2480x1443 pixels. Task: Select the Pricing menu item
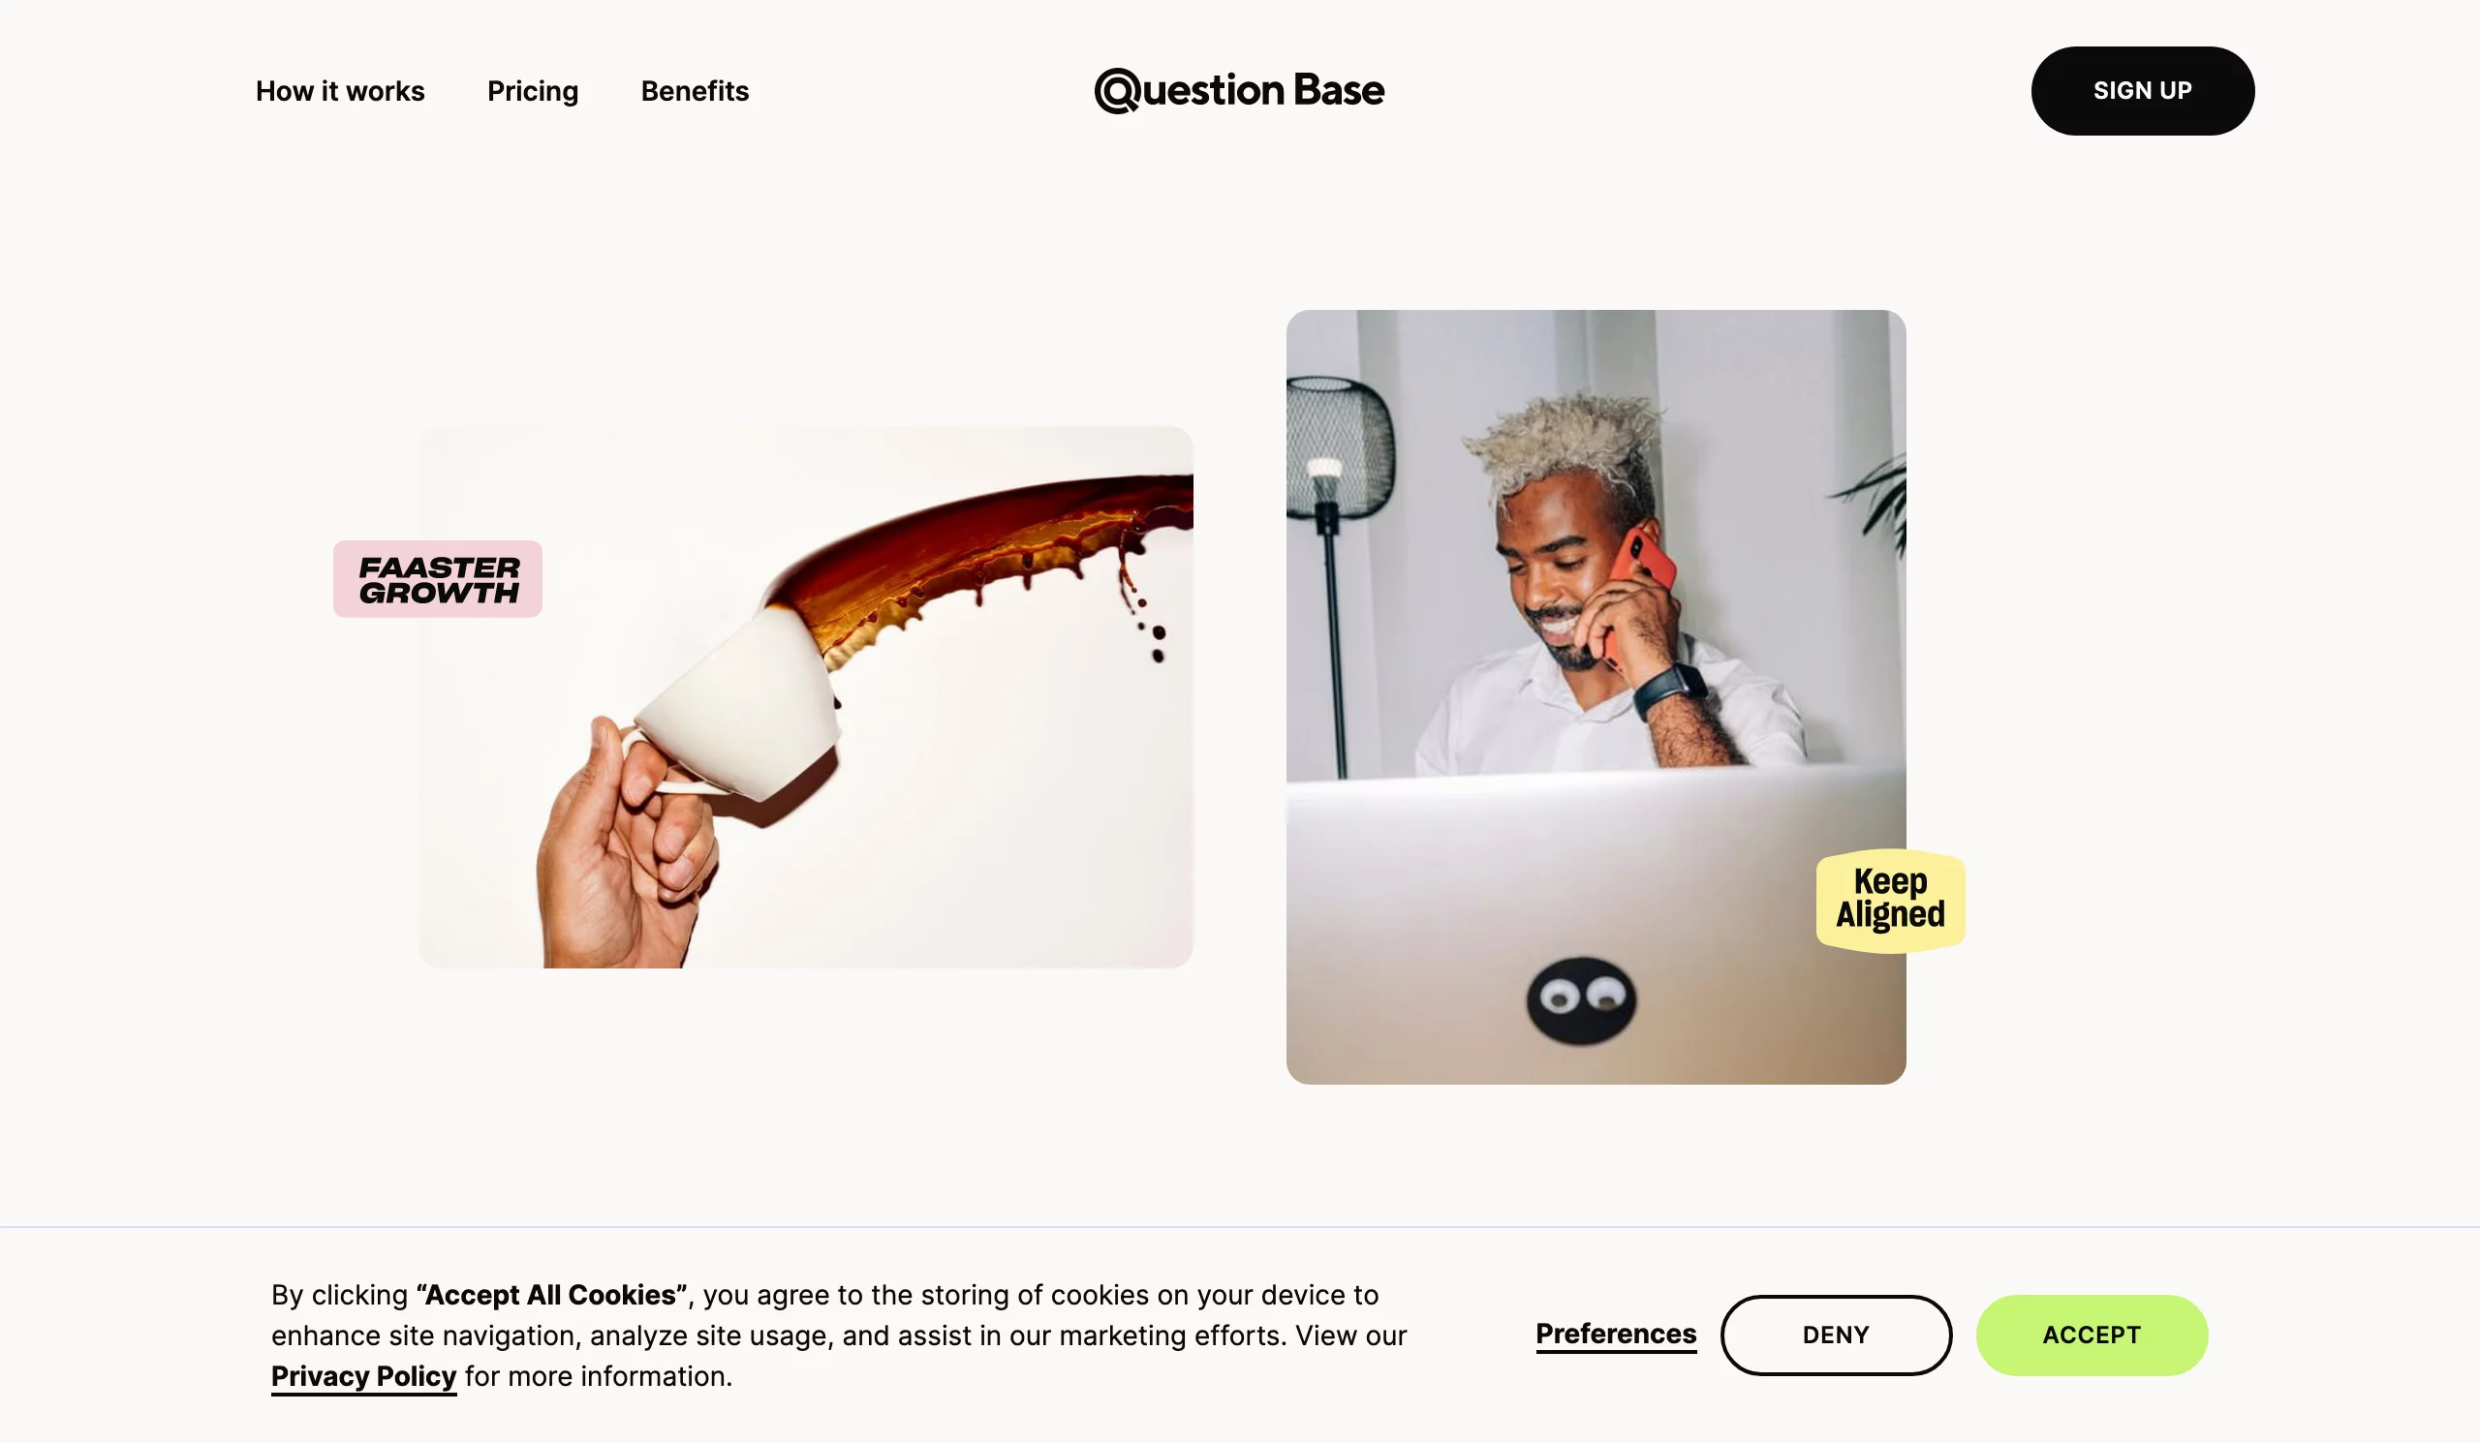pos(533,91)
